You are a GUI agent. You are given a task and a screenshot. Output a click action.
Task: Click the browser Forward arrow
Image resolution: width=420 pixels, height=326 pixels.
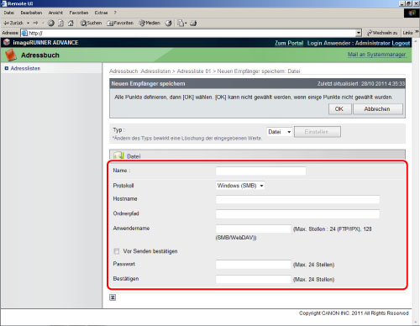coord(35,23)
